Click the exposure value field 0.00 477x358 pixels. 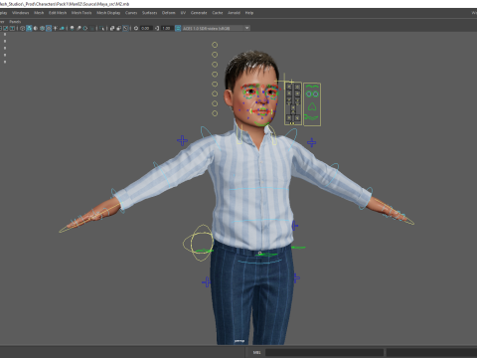coord(146,29)
